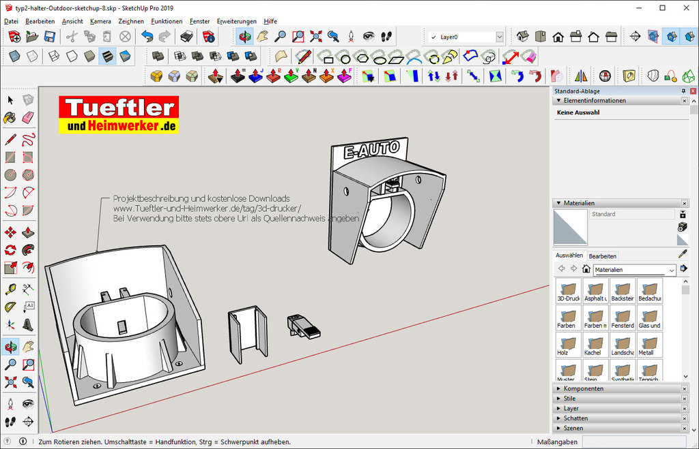
Task: Toggle pin on Standard-Ablage tray
Action: [x=683, y=91]
